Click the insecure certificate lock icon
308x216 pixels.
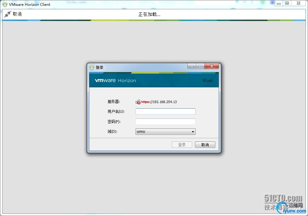point(138,102)
